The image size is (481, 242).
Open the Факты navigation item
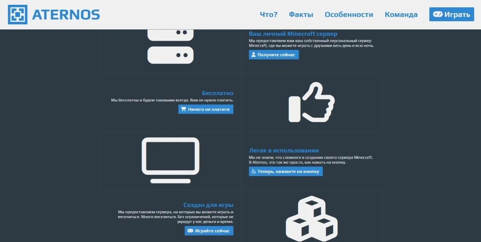tap(301, 15)
